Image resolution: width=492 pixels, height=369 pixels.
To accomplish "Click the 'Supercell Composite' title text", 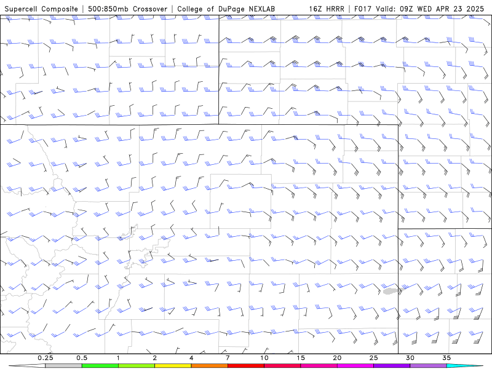I will point(41,9).
